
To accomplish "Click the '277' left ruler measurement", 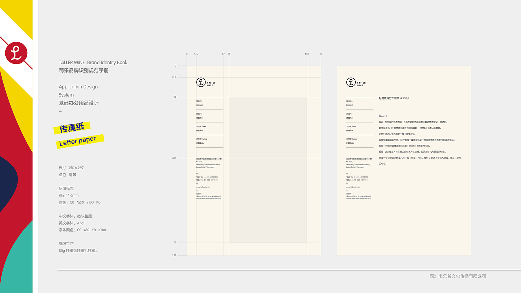I will tap(174, 243).
